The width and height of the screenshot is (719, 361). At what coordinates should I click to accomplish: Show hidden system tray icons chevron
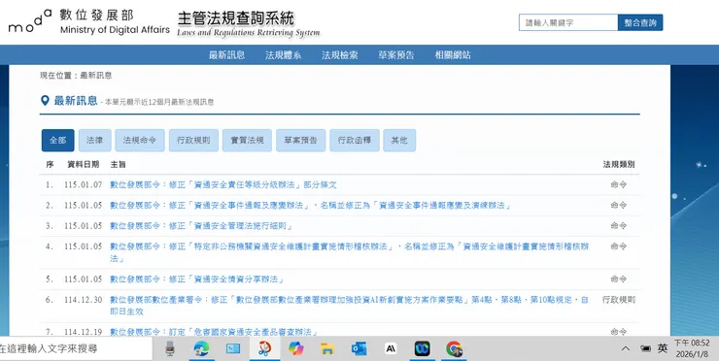626,349
